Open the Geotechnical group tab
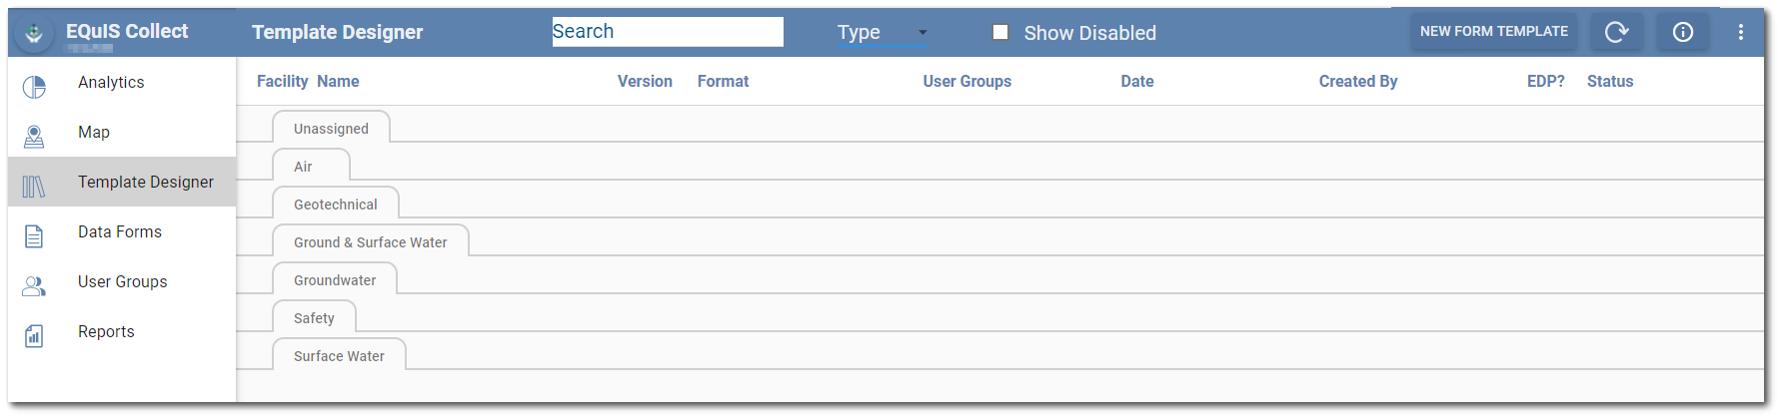1780x418 pixels. 335,205
